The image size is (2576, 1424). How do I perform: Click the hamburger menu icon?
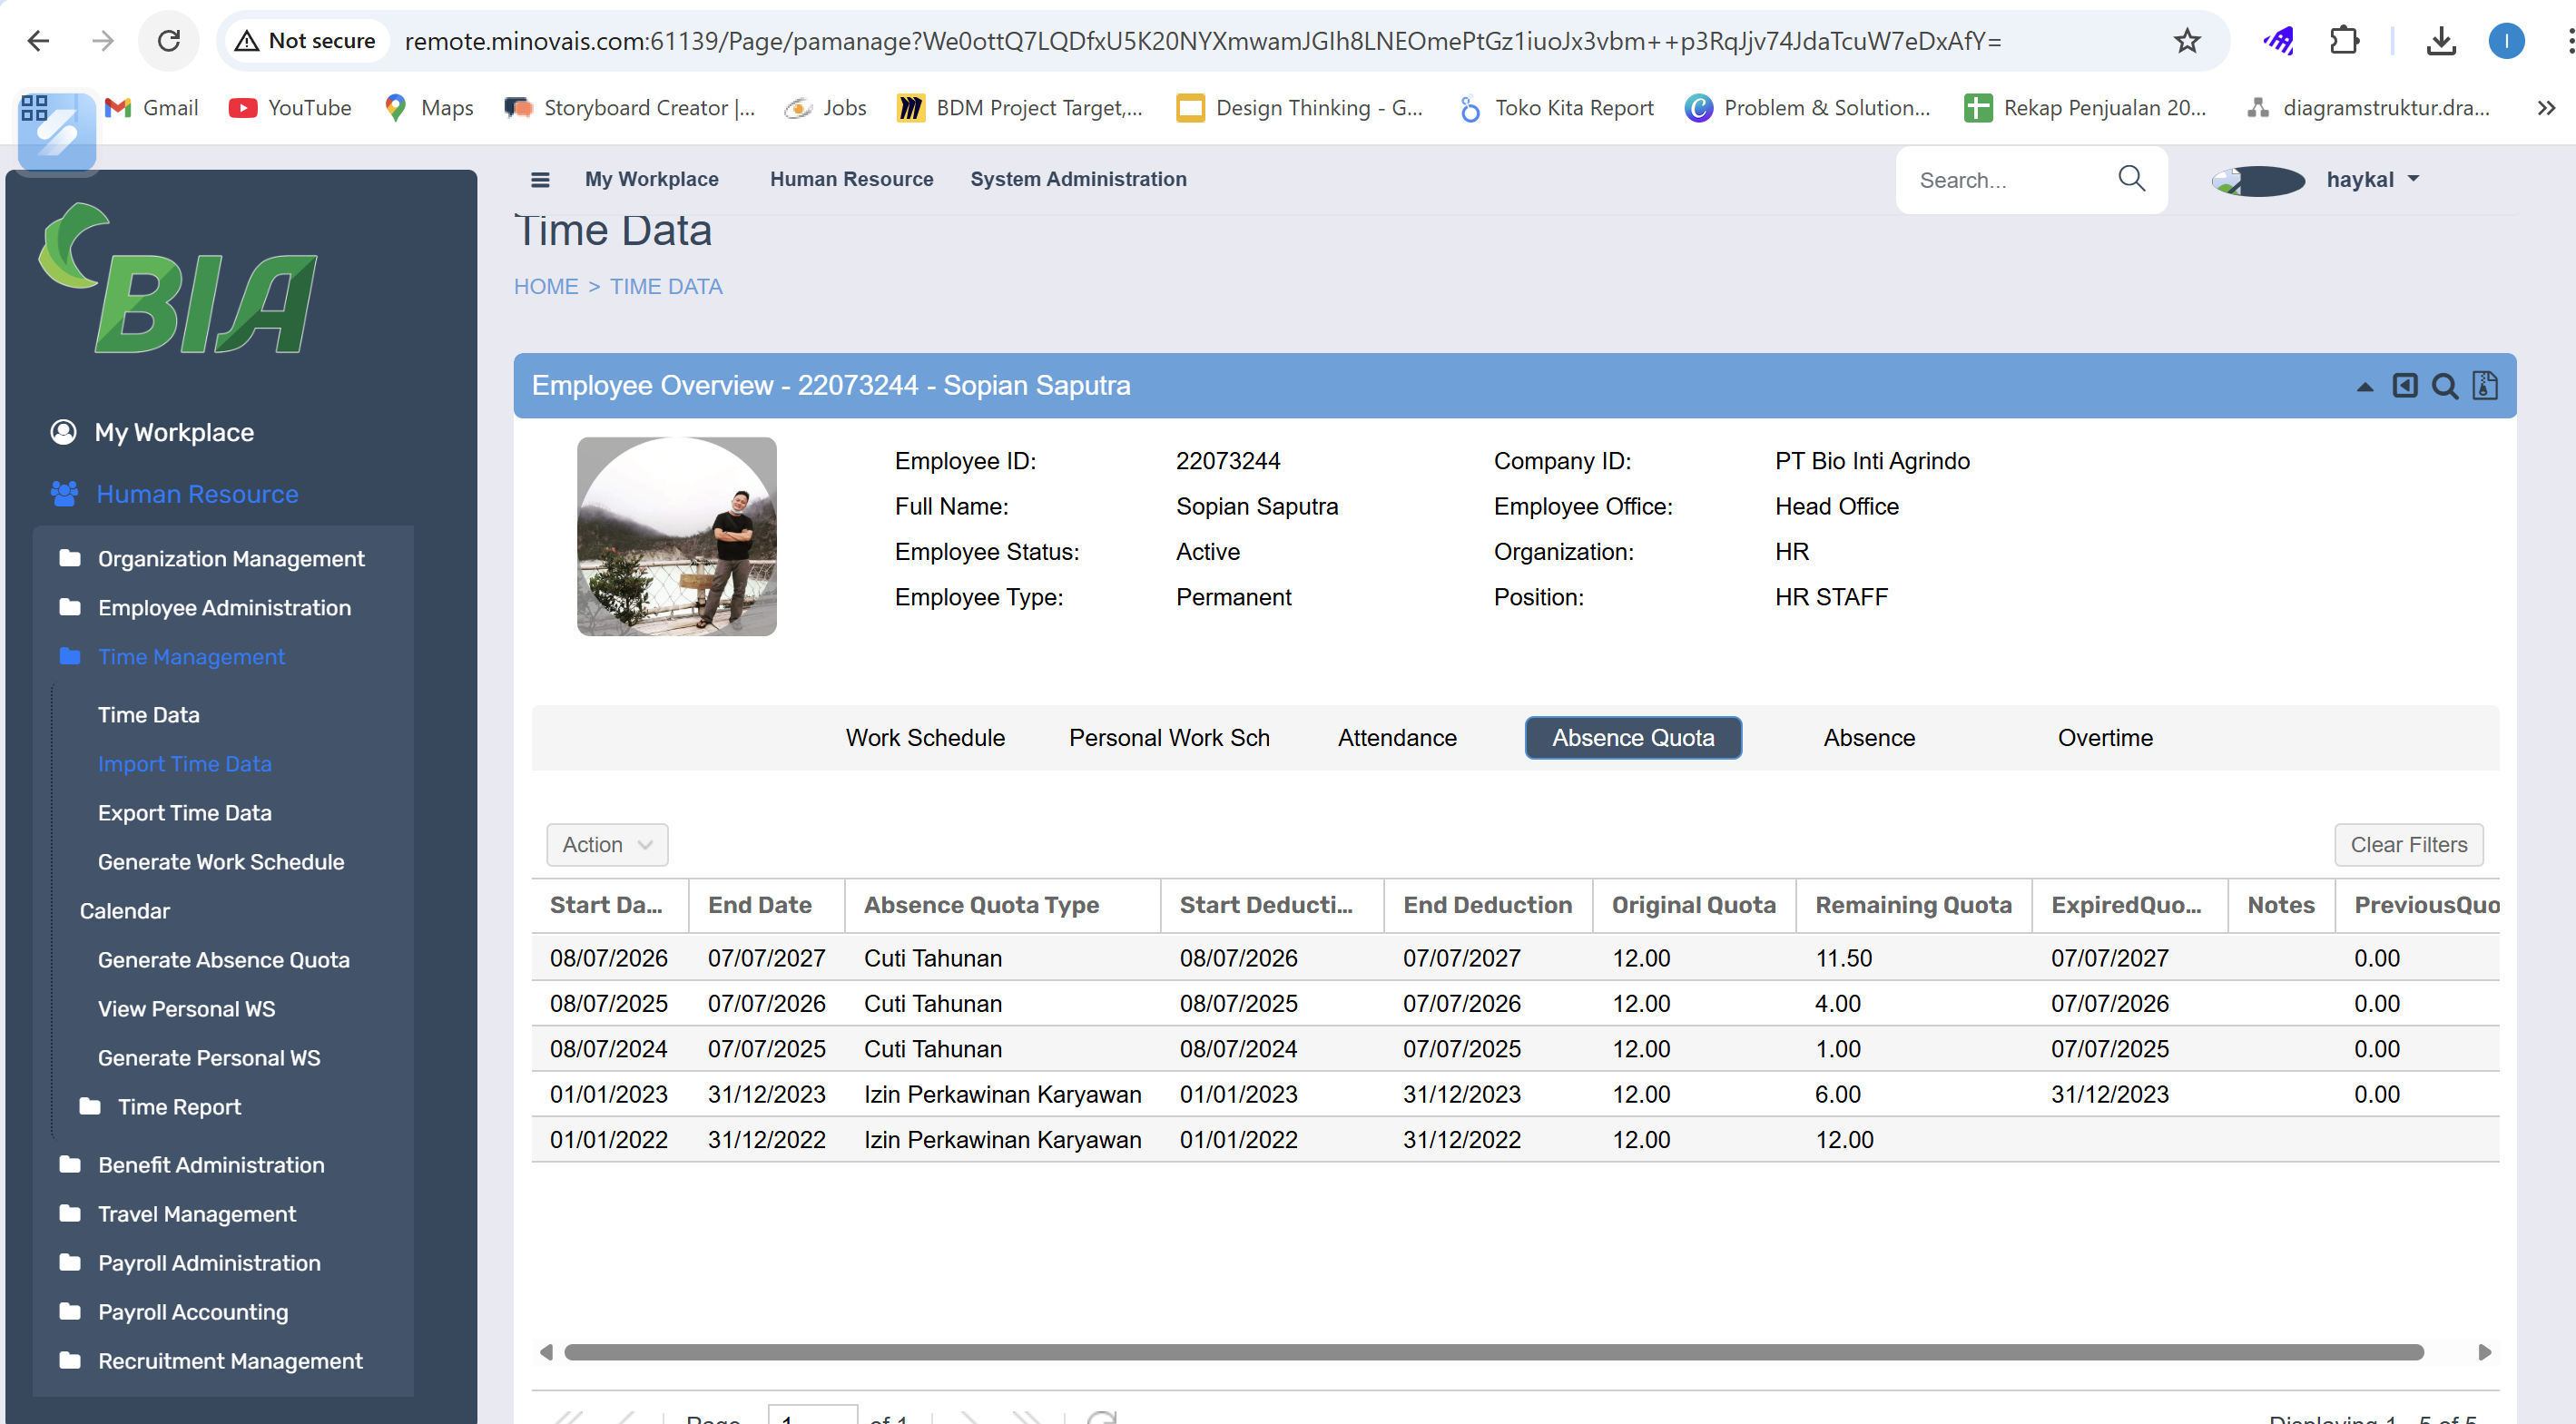(x=540, y=180)
